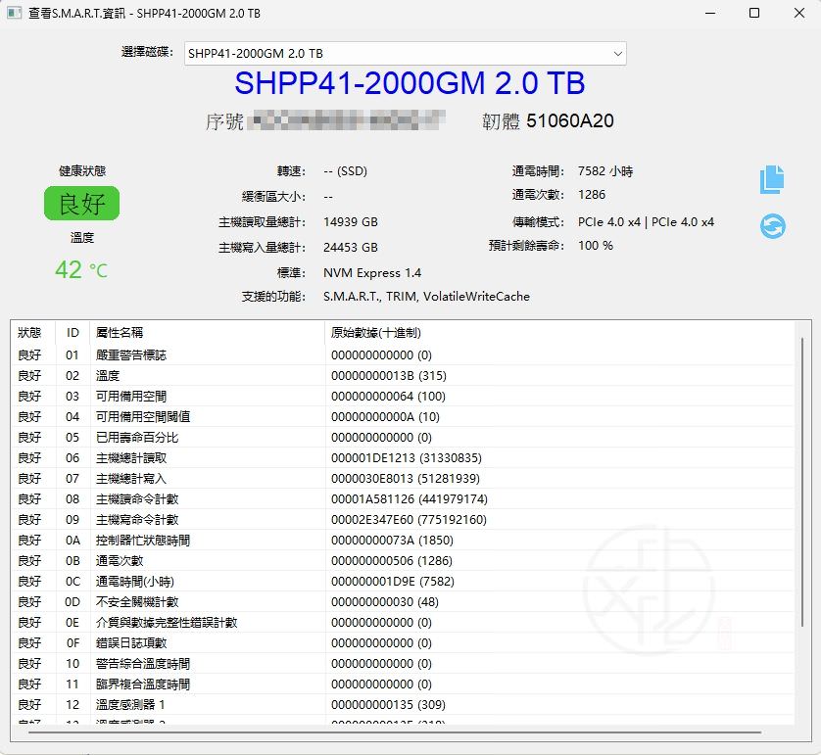Click the 24453 GB host writes value
Screen dimensions: 821x755
351,248
